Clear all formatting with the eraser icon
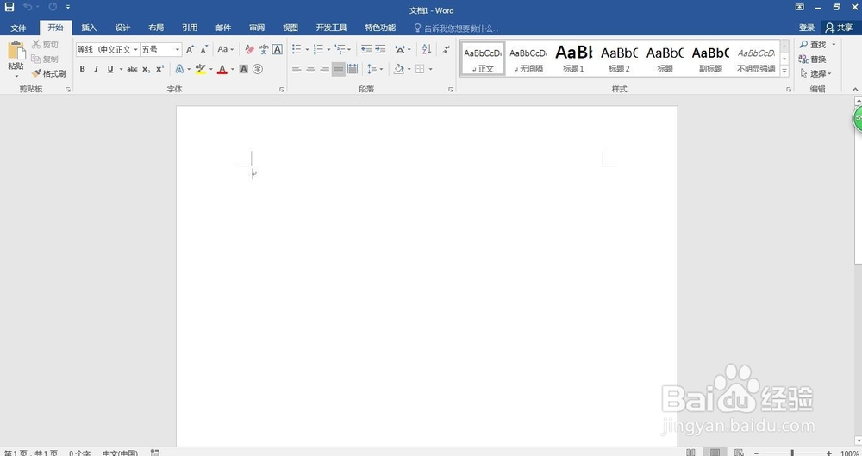This screenshot has height=456, width=862. [x=249, y=49]
